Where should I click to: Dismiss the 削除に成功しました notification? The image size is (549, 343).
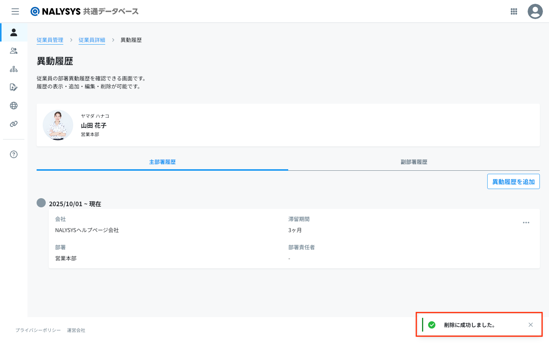(530, 325)
